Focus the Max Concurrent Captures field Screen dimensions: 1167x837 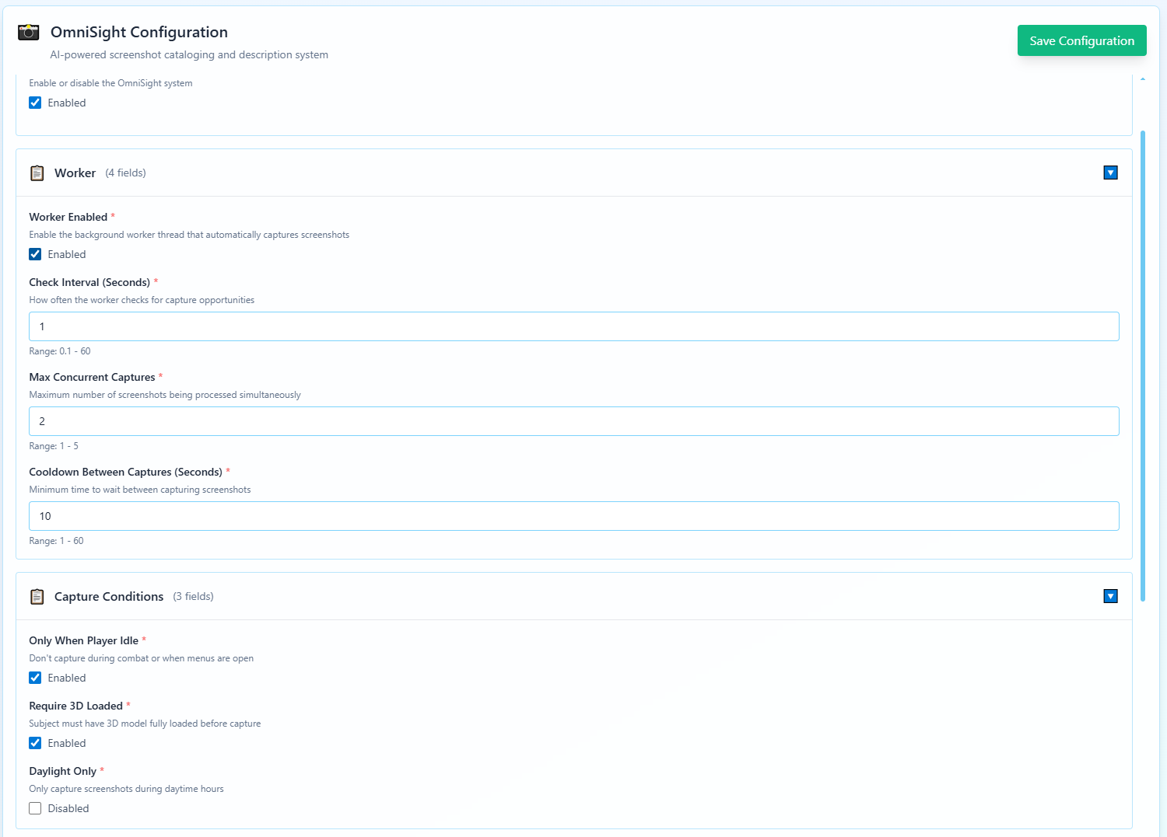tap(573, 421)
